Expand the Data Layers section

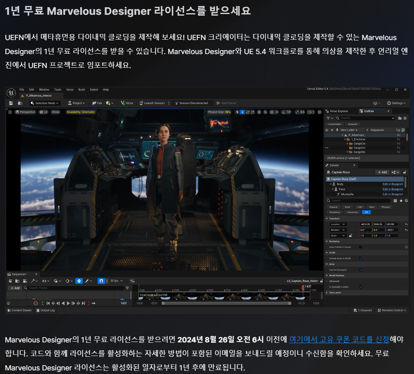point(327,293)
